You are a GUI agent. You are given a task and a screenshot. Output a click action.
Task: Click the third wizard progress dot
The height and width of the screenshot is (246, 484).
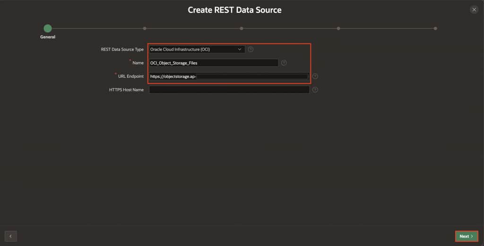[242, 28]
